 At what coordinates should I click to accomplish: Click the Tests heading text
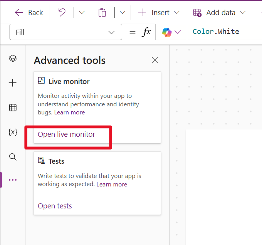click(x=57, y=161)
